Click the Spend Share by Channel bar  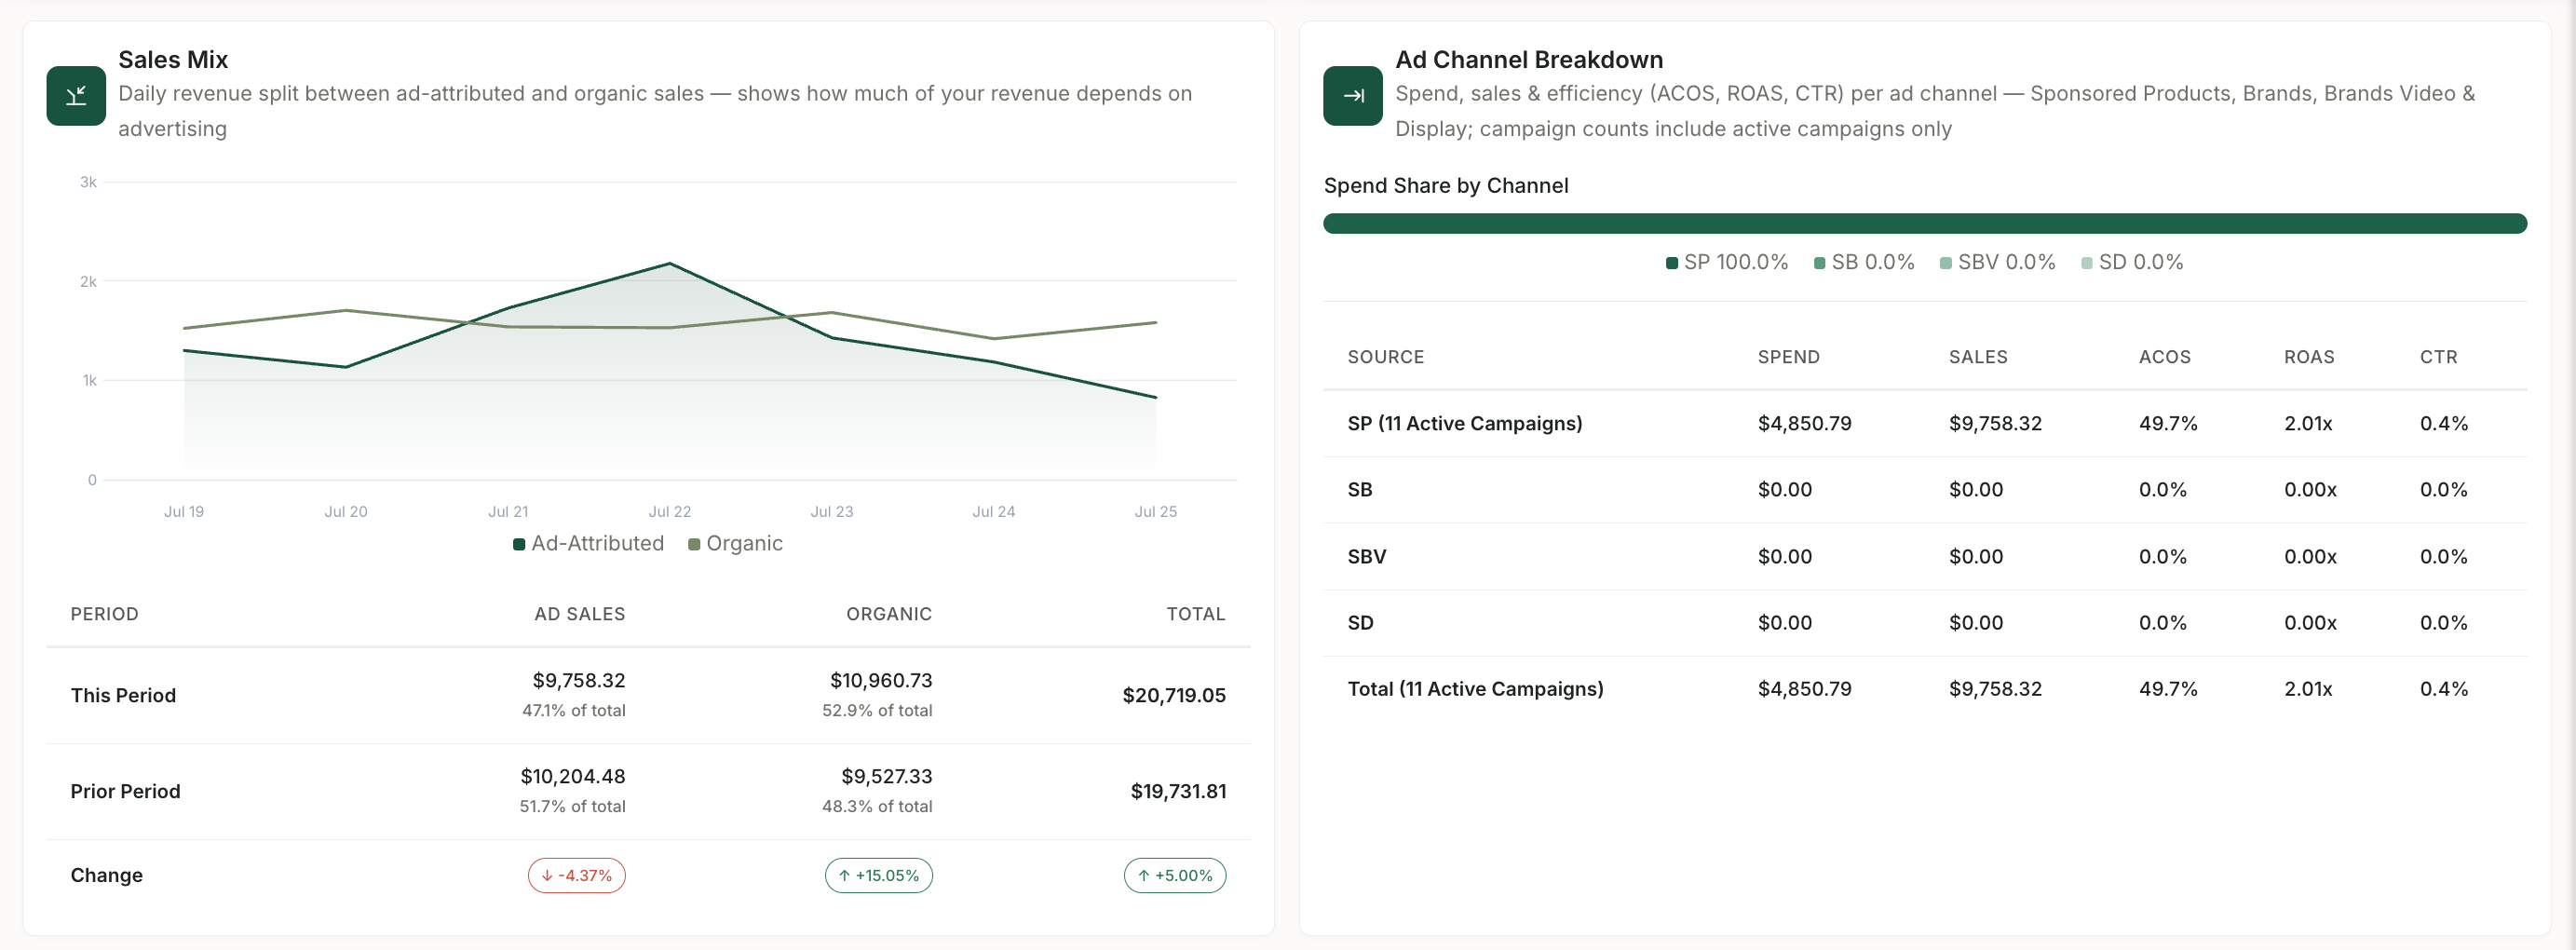click(x=1925, y=223)
